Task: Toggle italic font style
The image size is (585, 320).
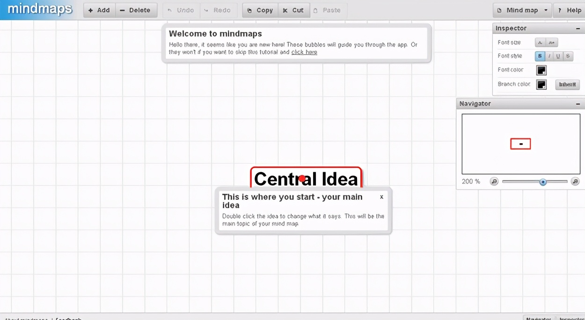Action: [x=549, y=56]
